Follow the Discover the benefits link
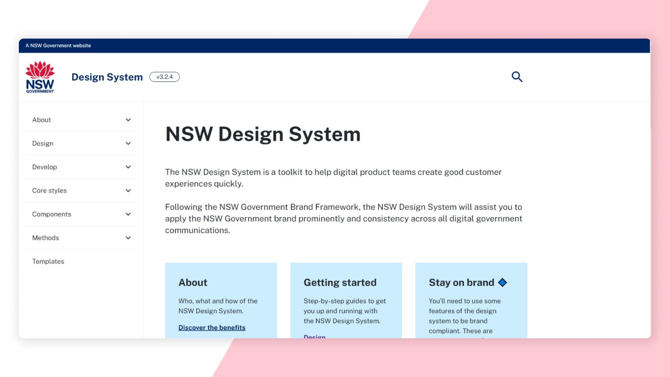Image resolution: width=670 pixels, height=377 pixels. click(212, 328)
